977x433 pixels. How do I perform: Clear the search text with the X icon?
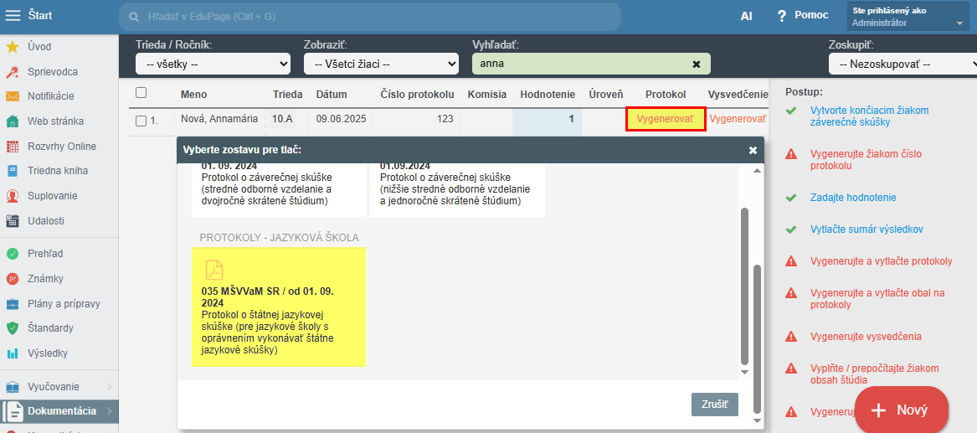697,64
